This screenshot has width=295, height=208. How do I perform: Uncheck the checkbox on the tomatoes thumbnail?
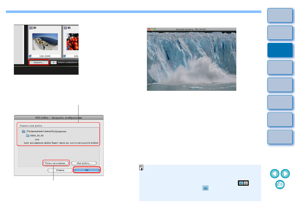65,56
